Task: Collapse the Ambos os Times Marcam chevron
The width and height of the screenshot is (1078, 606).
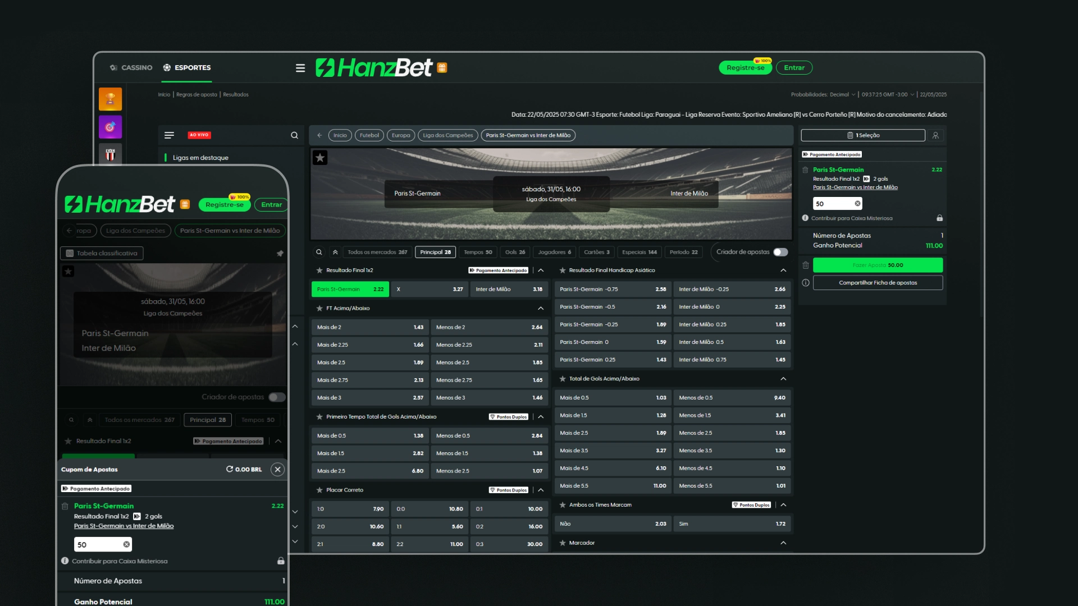Action: pos(783,504)
